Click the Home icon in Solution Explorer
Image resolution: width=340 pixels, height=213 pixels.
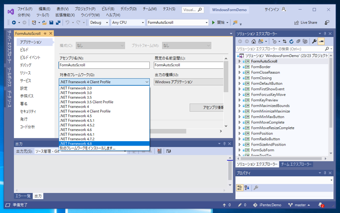(254, 42)
